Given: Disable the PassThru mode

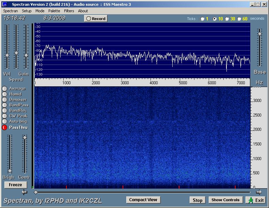Looking at the screenshot, I should point(4,127).
